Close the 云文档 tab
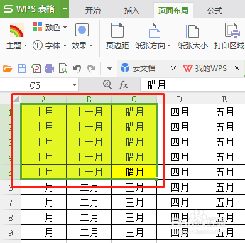Screen dimensions: 245x243 [173, 68]
